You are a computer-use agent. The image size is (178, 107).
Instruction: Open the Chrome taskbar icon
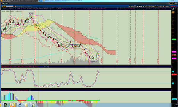coord(0,105)
